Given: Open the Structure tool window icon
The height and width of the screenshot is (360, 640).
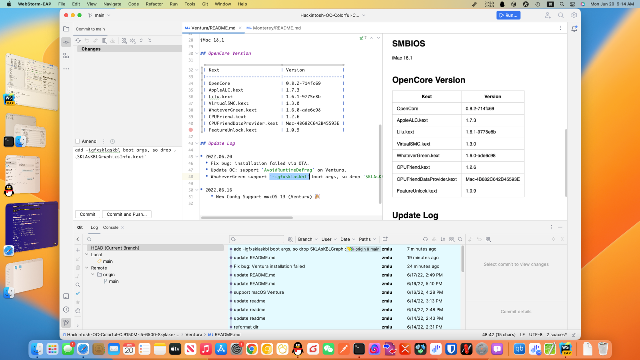Looking at the screenshot, I should (66, 56).
